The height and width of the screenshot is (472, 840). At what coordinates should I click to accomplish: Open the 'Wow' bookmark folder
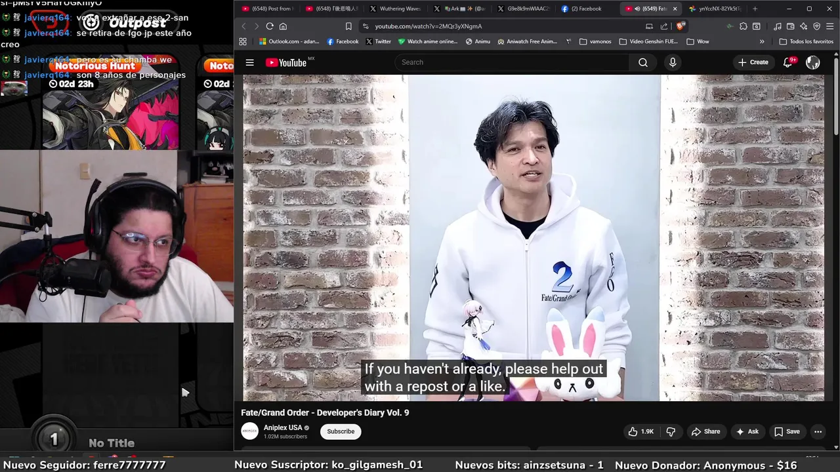(698, 41)
